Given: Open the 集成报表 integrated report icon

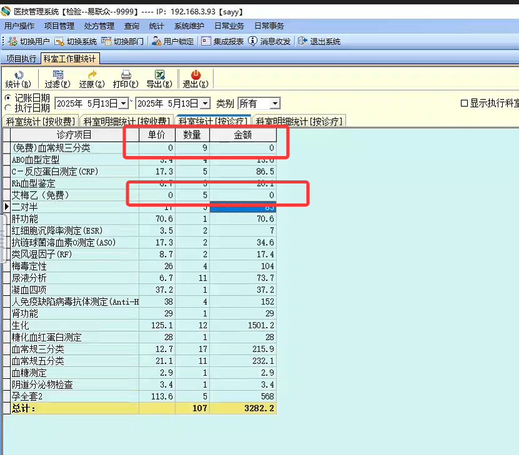Looking at the screenshot, I should click(206, 41).
